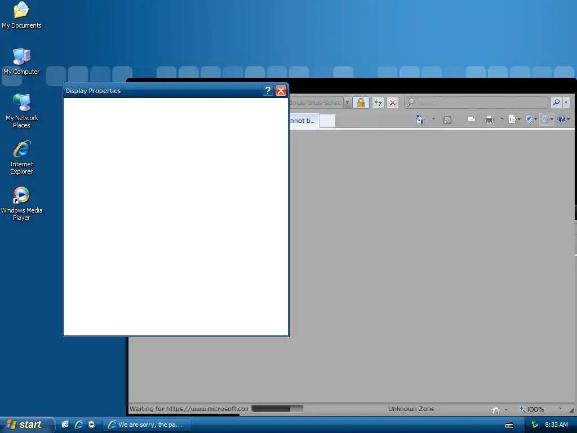577x433 pixels.
Task: Open the Tools gear menu
Action: point(547,119)
